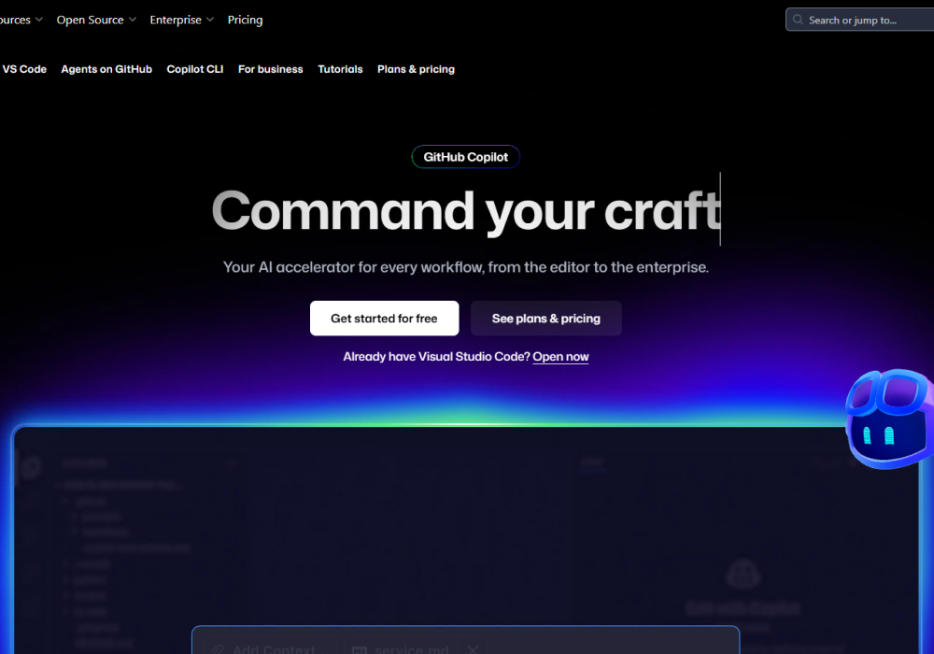
Task: Click the Add Context paperclip icon
Action: coord(217,648)
